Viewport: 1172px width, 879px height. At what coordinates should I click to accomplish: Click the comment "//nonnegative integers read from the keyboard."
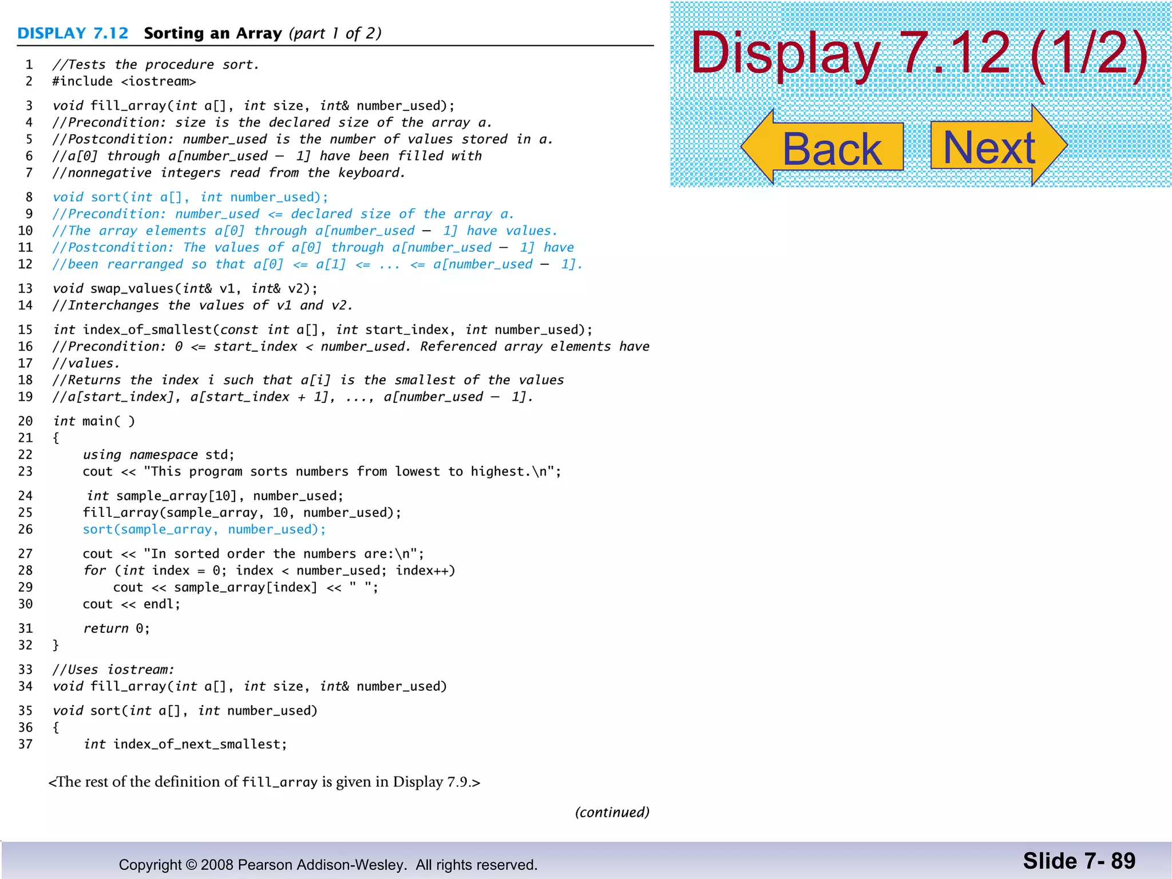click(x=229, y=173)
